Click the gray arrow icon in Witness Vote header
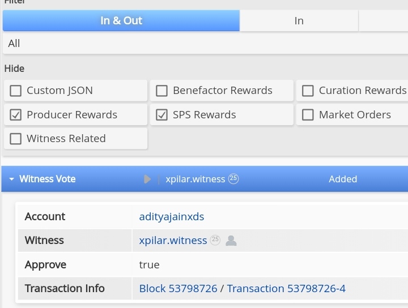 [147, 179]
